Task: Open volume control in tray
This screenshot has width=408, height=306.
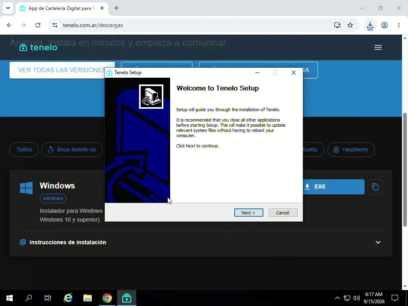Action: (357, 298)
